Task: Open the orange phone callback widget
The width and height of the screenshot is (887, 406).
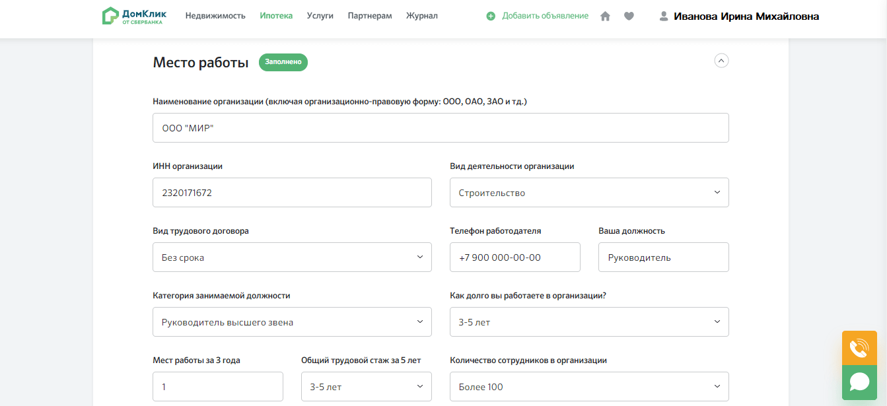Action: (x=859, y=348)
